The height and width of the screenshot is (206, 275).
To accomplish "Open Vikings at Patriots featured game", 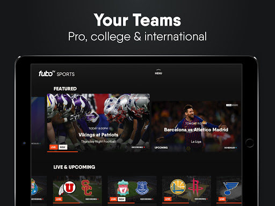I will 98,122.
